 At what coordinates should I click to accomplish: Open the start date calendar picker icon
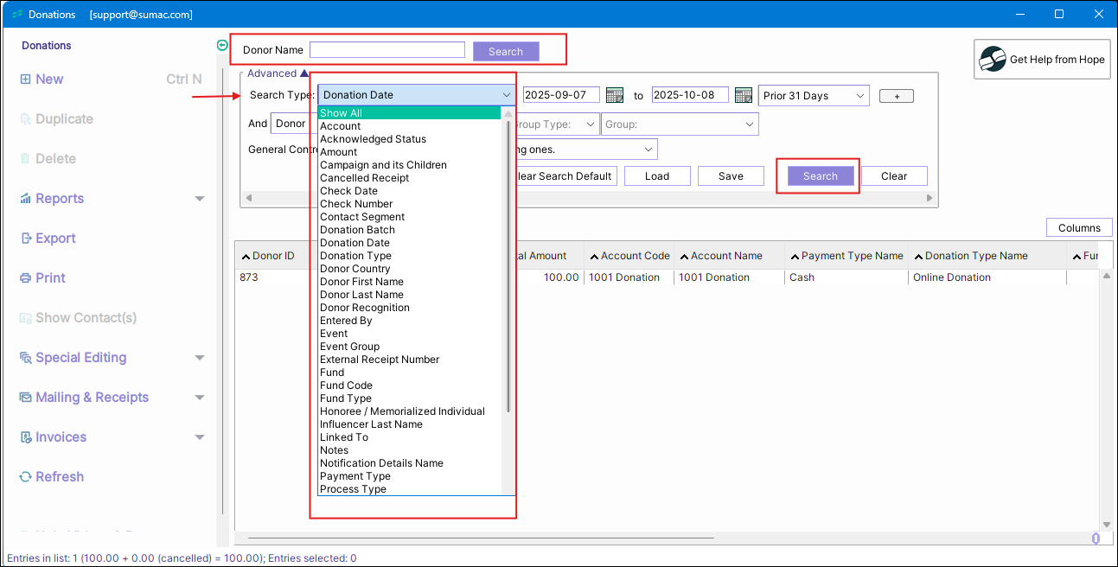614,96
